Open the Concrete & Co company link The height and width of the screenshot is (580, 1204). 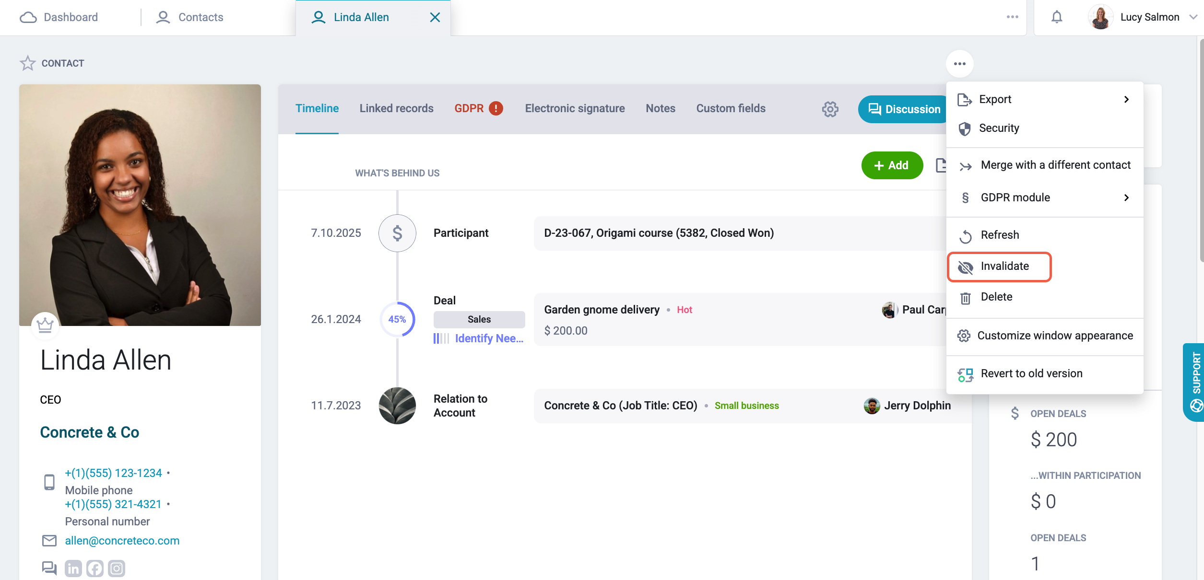coord(90,432)
